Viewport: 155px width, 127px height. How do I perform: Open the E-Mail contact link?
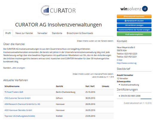click(119, 60)
